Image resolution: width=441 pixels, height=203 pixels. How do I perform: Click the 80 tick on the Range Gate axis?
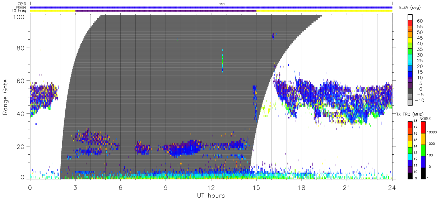click(x=21, y=48)
